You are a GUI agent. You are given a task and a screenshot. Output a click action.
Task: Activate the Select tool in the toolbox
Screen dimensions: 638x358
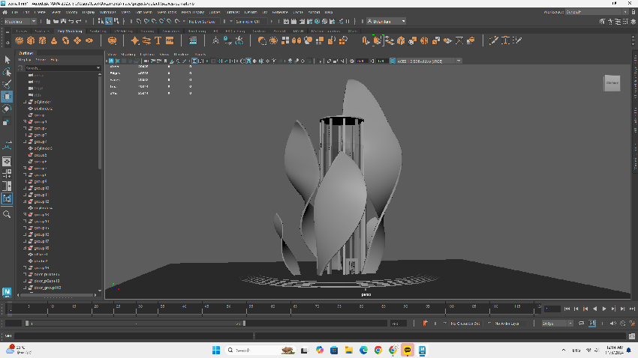coord(7,59)
